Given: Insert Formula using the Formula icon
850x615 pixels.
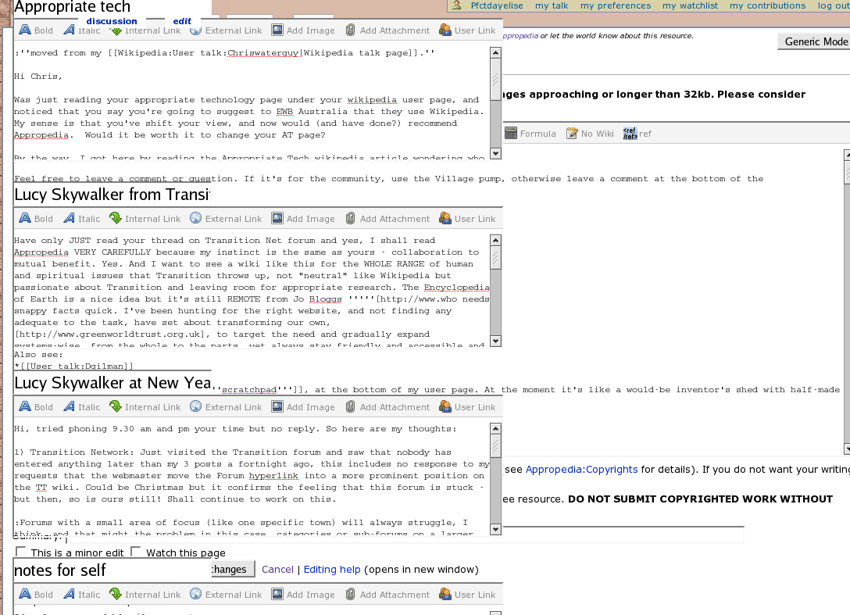Looking at the screenshot, I should (511, 134).
